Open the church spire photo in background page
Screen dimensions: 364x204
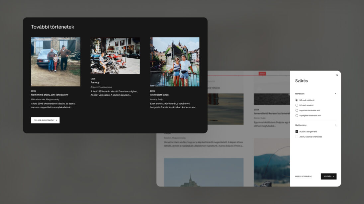pyautogui.click(x=204, y=172)
